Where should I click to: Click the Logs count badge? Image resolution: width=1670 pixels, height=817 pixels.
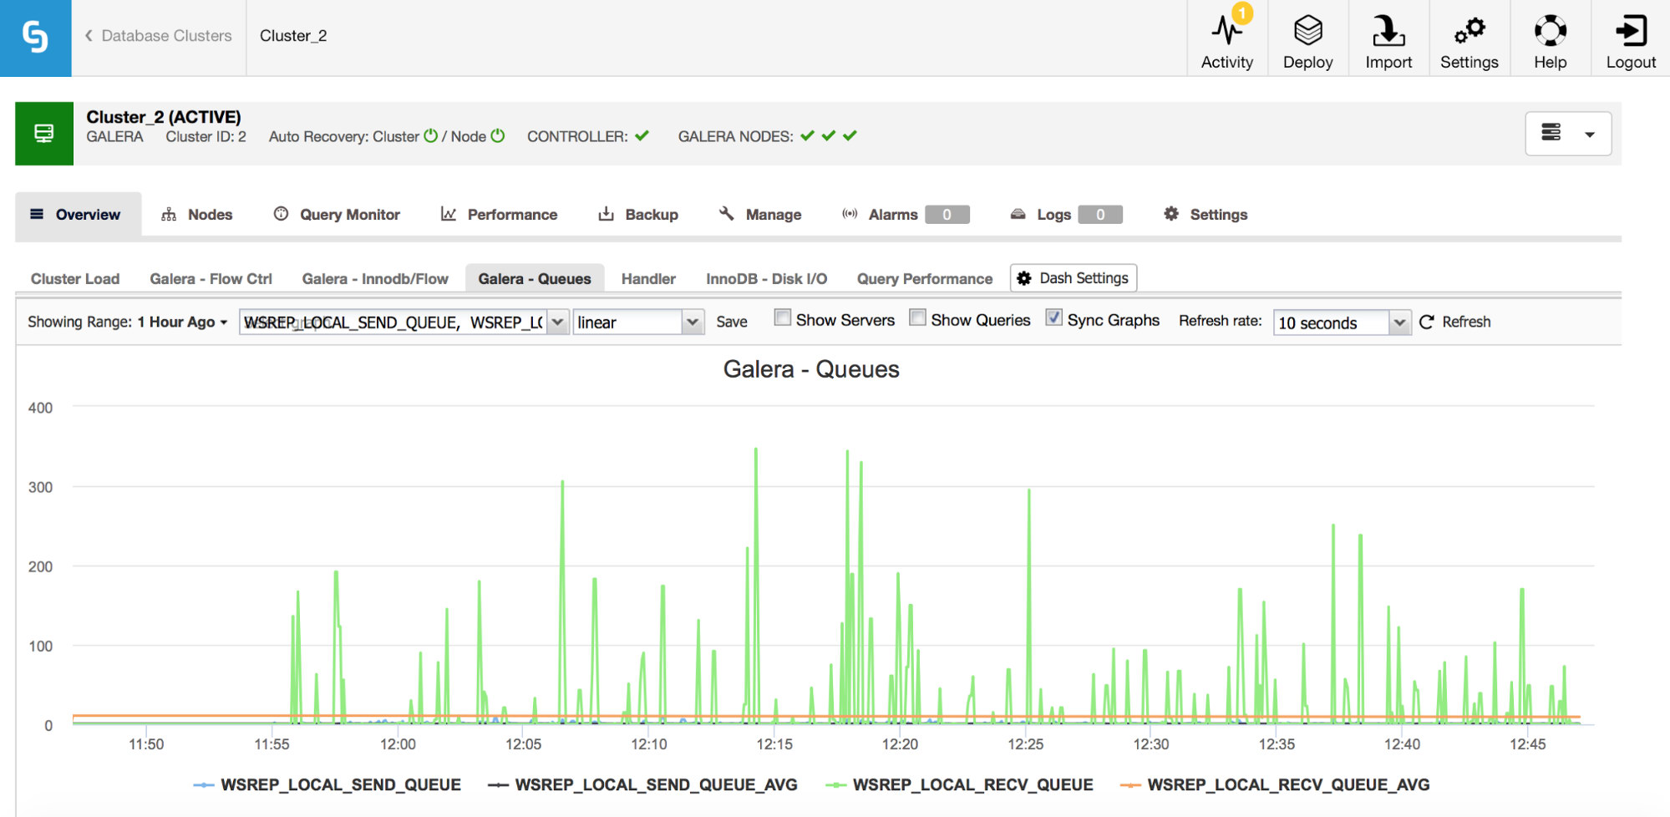click(1100, 215)
